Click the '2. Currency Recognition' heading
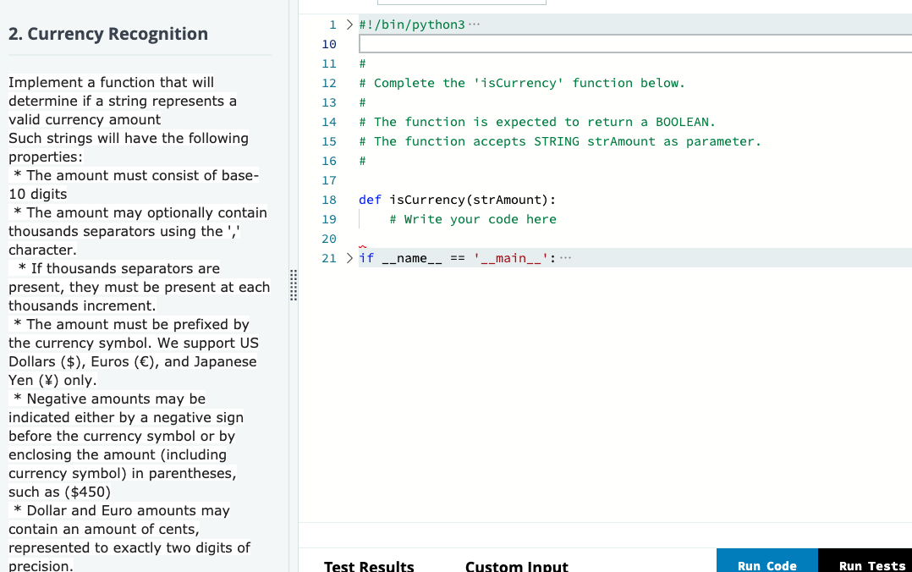This screenshot has width=912, height=572. (x=108, y=34)
